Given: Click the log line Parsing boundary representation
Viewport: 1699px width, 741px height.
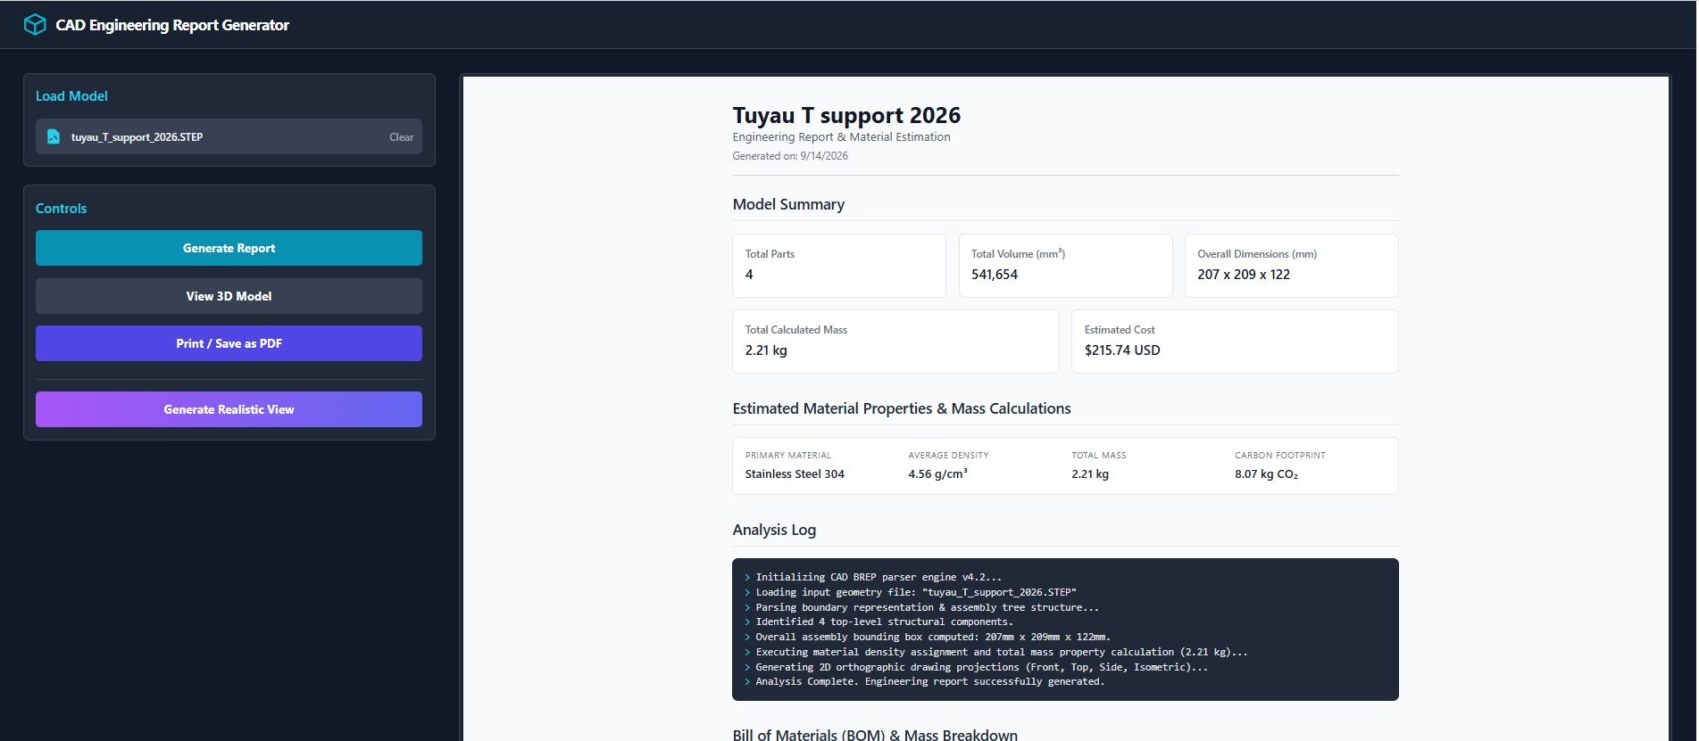Looking at the screenshot, I should click(x=927, y=607).
